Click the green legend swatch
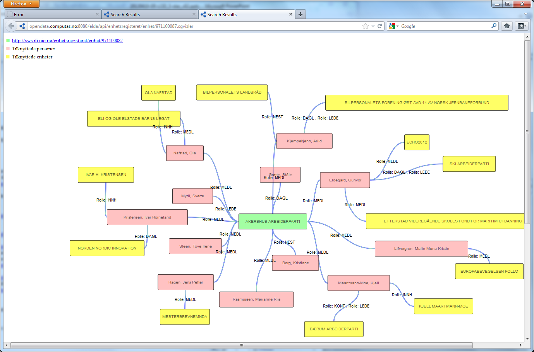Image resolution: width=534 pixels, height=352 pixels. click(x=8, y=41)
